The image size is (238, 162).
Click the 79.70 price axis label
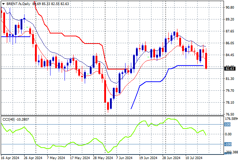coord(230,90)
